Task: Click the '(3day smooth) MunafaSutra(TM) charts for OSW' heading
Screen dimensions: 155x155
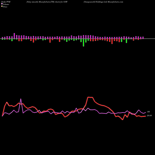Action: [x=47, y=2]
